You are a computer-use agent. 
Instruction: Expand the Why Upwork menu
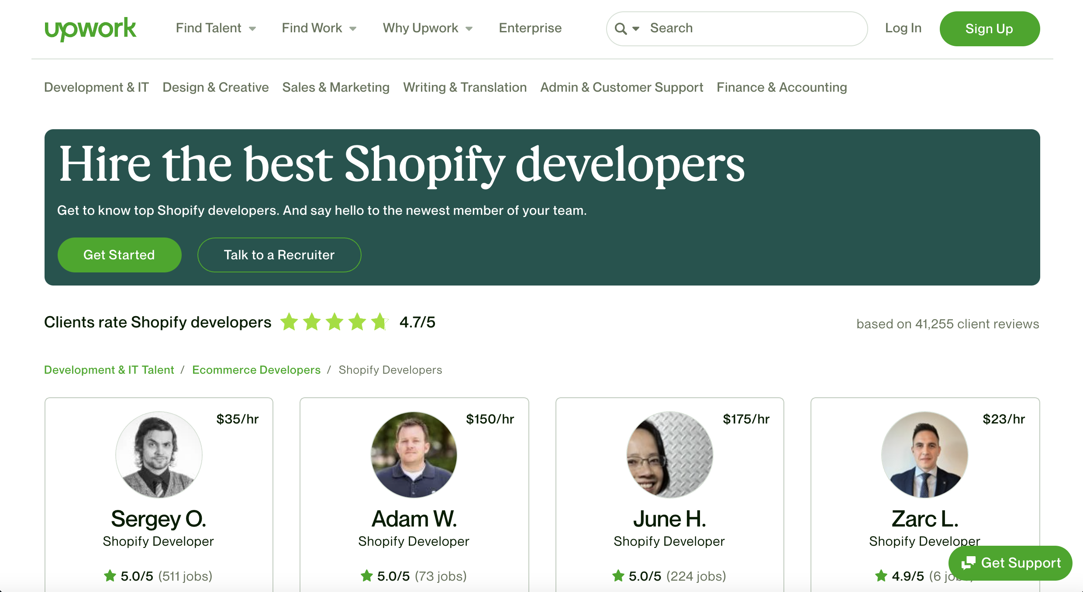point(428,28)
